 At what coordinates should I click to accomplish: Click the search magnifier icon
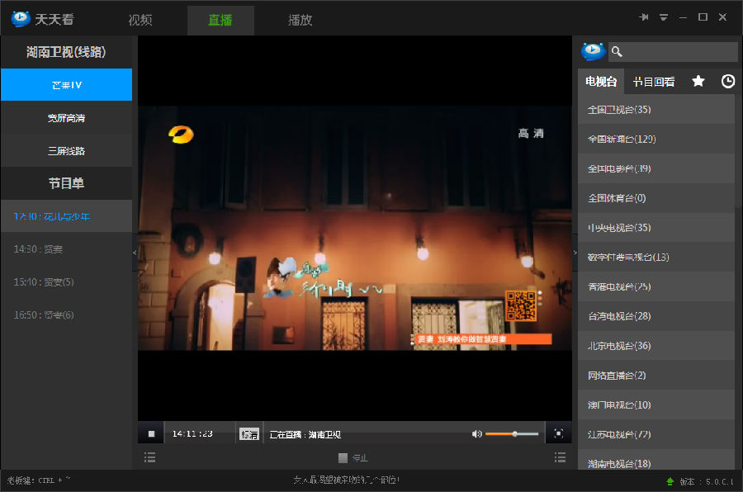click(617, 52)
